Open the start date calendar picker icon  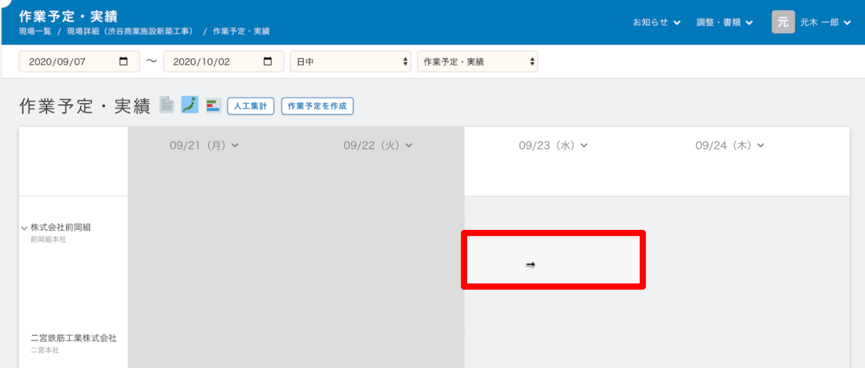click(x=123, y=62)
